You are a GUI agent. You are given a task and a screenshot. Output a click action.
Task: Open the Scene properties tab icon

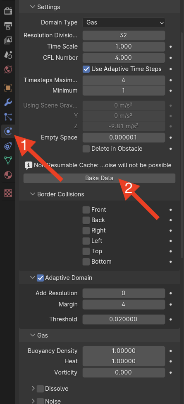tap(8, 55)
